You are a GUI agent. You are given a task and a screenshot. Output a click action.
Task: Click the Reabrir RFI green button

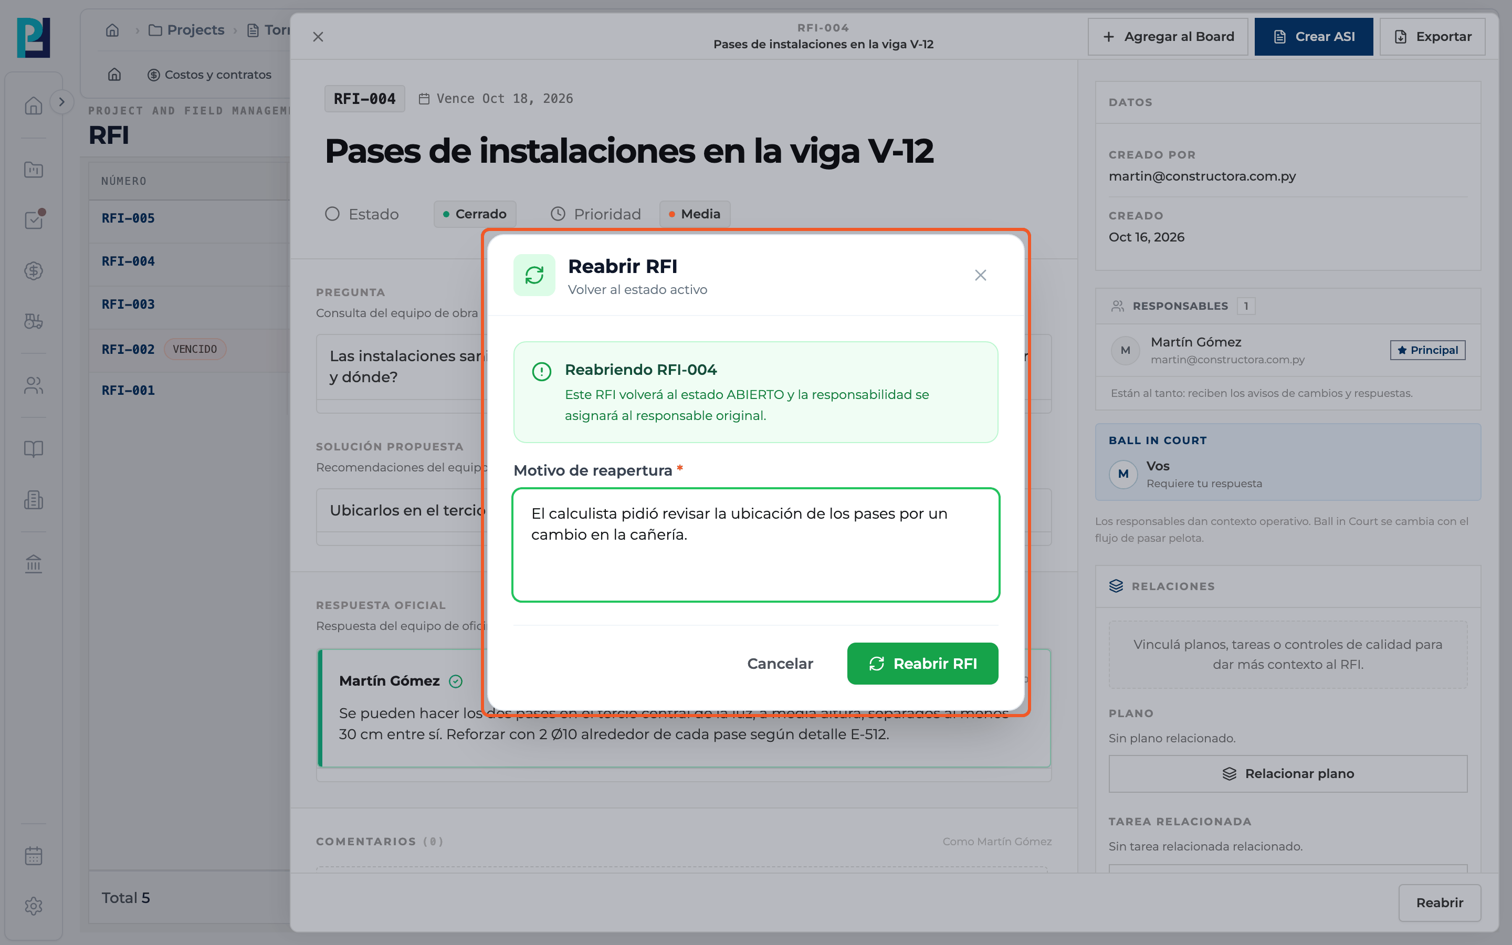coord(922,663)
